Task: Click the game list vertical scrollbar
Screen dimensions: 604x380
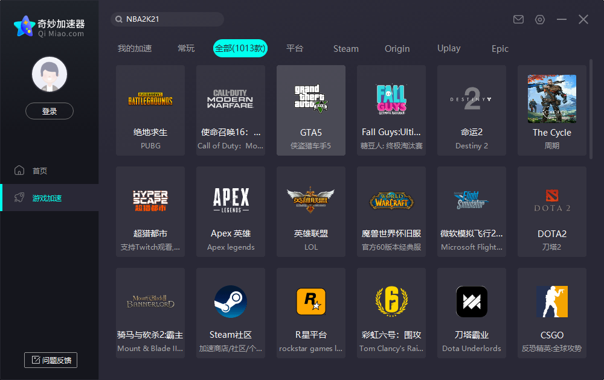Action: click(x=591, y=109)
